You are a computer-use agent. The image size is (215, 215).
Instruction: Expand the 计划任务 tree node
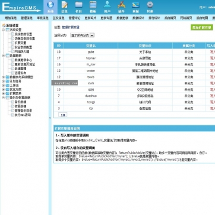point(3,81)
